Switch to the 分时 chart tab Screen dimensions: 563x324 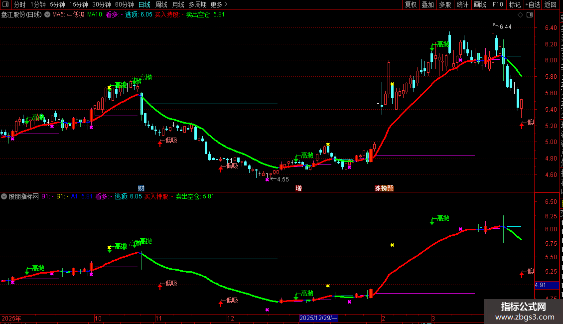(20, 4)
